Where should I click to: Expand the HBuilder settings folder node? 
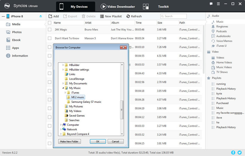click(63, 70)
